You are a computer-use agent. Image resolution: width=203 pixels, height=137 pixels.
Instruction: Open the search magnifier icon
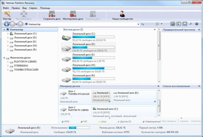pos(191,24)
